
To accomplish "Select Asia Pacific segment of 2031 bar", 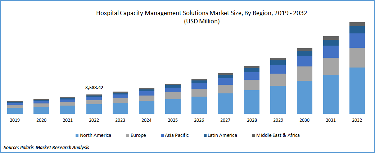I will (331, 52).
